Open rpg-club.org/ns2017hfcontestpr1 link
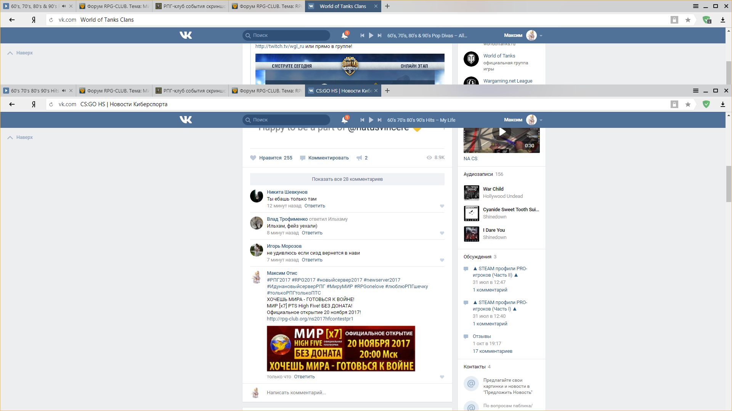The height and width of the screenshot is (411, 732). click(x=310, y=319)
